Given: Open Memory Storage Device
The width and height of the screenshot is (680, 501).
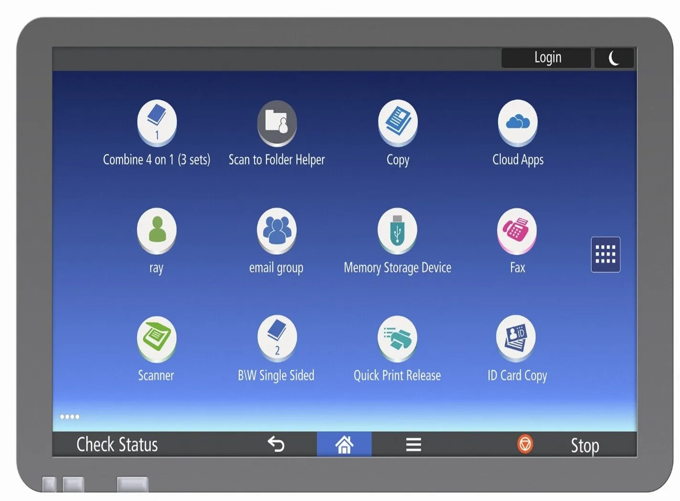Looking at the screenshot, I should (397, 230).
